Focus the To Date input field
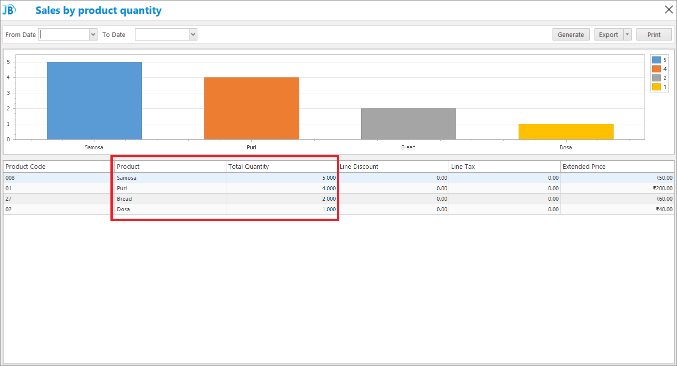The width and height of the screenshot is (677, 366). click(162, 34)
